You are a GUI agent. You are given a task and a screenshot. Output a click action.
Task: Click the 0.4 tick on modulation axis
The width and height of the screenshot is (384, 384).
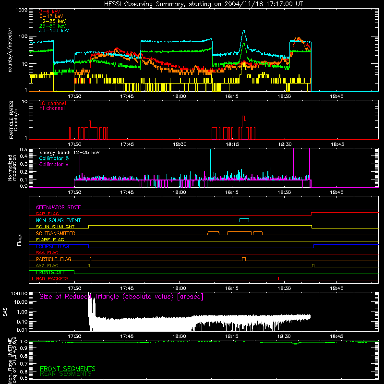coord(24,156)
